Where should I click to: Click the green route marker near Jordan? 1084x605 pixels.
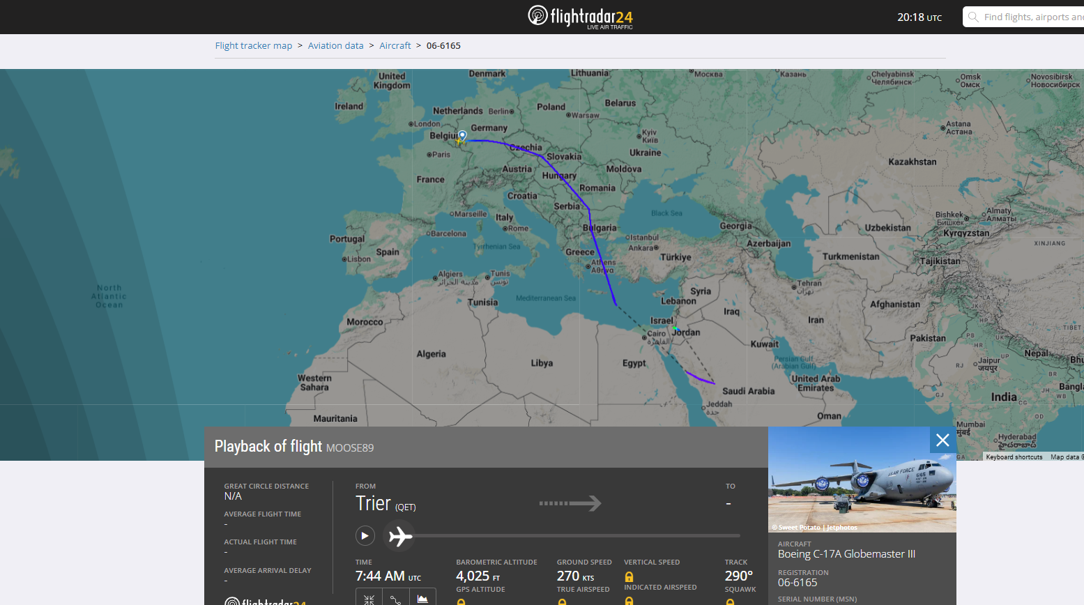point(675,328)
